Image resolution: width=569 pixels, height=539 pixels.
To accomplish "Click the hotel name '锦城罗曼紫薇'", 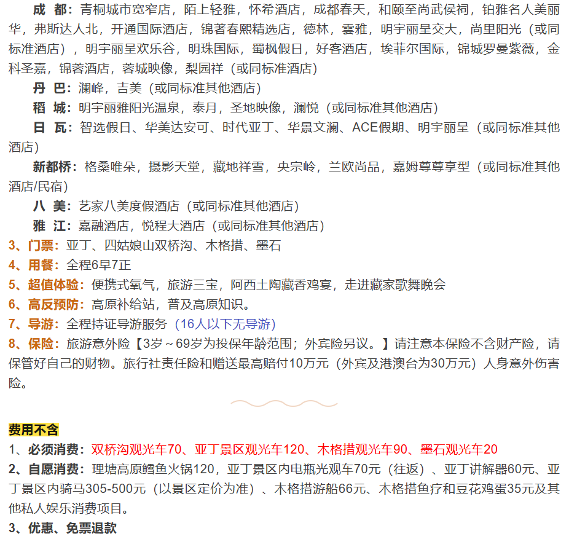I will [x=496, y=49].
